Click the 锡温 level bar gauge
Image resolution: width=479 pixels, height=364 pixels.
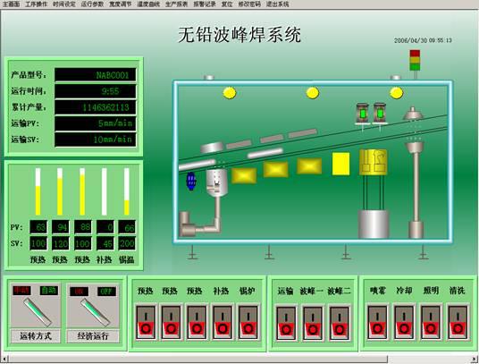click(x=127, y=191)
